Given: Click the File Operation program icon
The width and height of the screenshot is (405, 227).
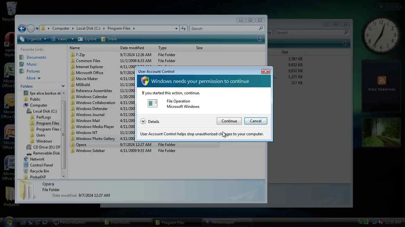Looking at the screenshot, I should (153, 103).
